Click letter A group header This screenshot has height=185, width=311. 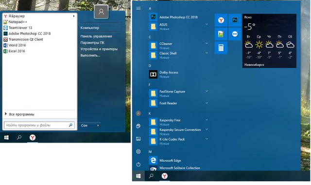click(150, 8)
